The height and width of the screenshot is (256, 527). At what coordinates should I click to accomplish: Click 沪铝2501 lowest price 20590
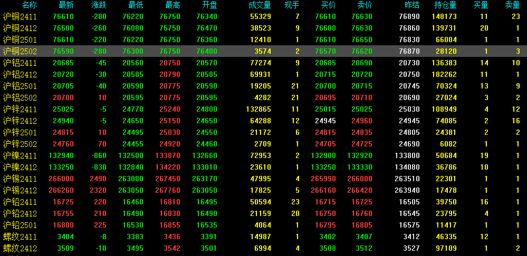133,86
